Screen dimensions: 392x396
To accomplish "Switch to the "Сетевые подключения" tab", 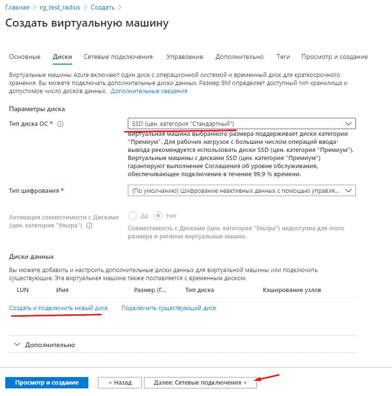I will pyautogui.click(x=118, y=57).
